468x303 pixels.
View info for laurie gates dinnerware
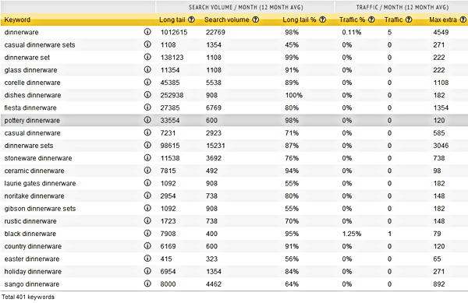(x=147, y=182)
